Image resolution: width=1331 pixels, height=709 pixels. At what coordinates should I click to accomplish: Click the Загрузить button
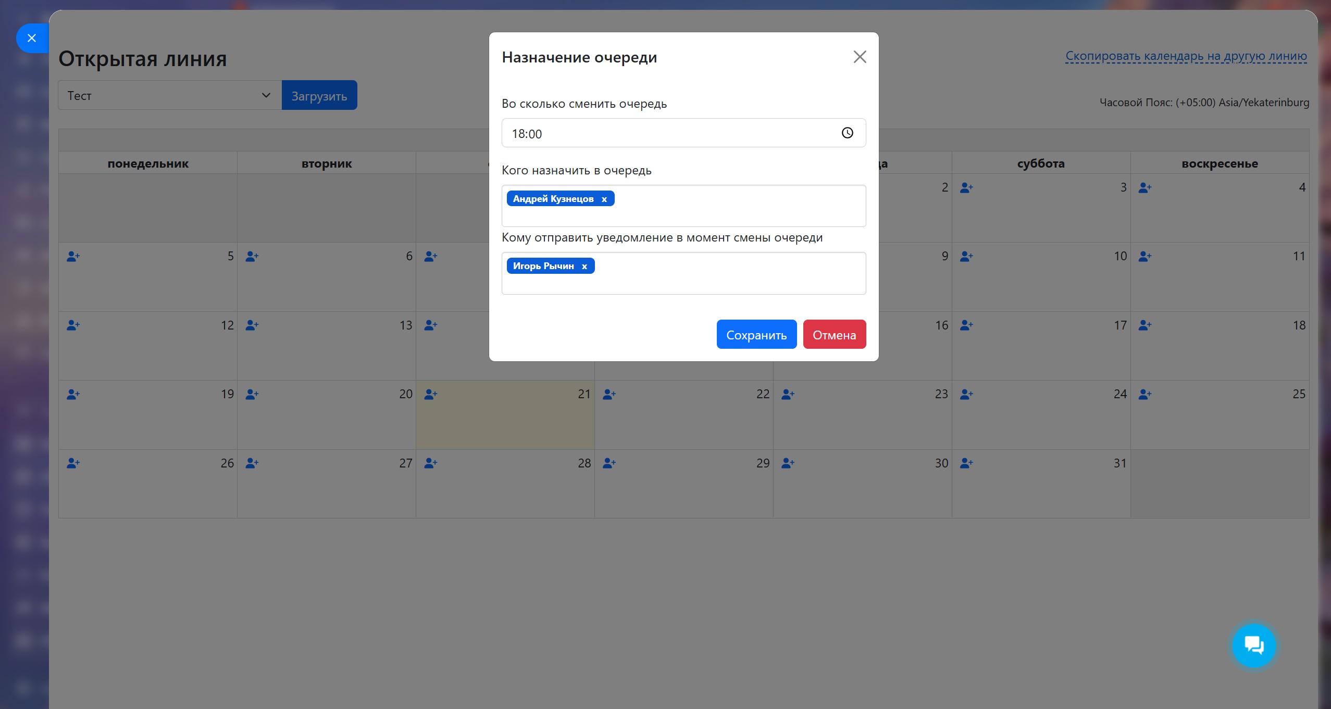319,95
